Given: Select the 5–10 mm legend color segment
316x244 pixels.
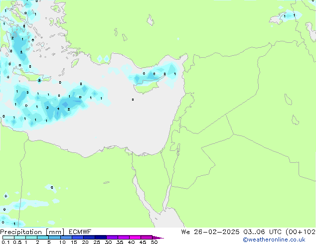Looking at the screenshot, I should pyautogui.click(x=54, y=238).
